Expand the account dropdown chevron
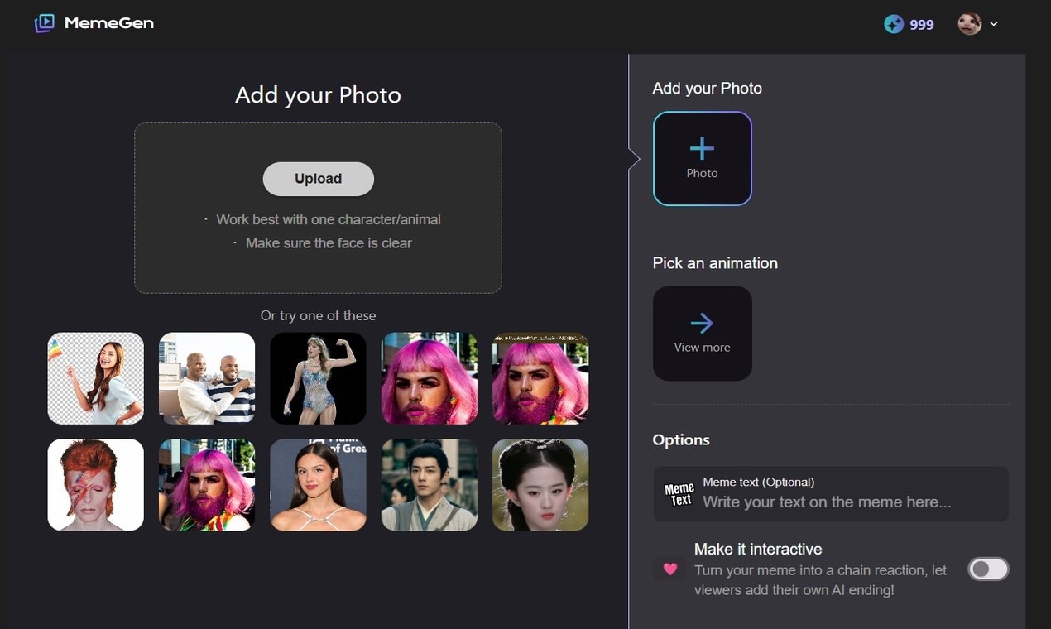This screenshot has height=629, width=1051. [994, 24]
